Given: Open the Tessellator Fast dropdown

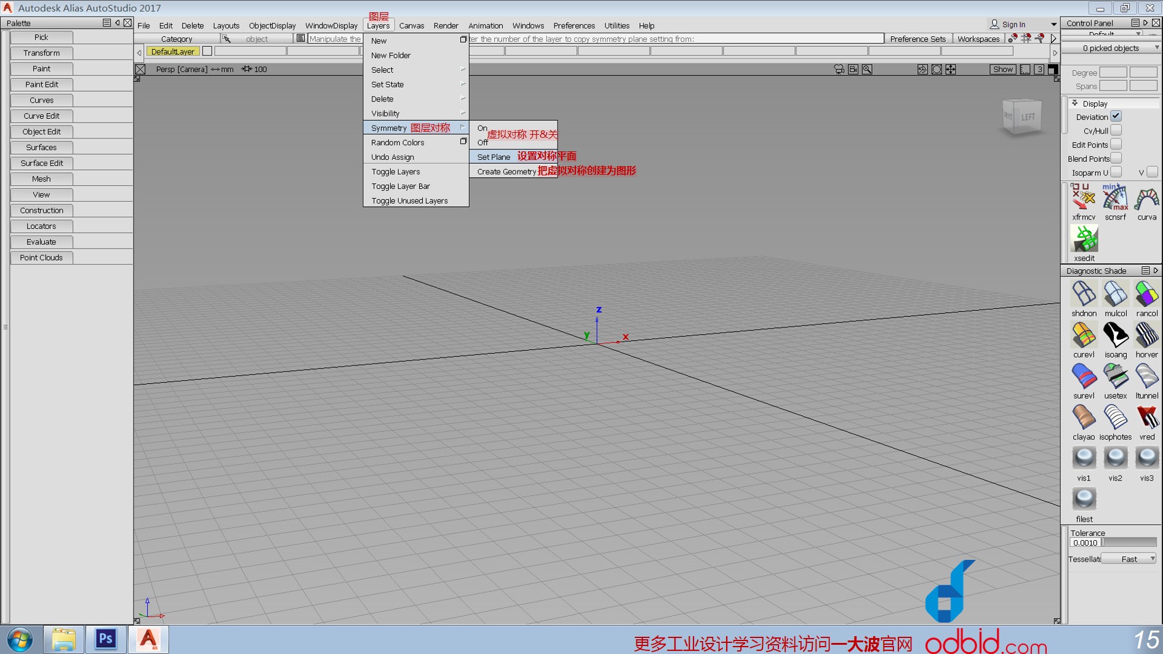Looking at the screenshot, I should pos(1129,559).
